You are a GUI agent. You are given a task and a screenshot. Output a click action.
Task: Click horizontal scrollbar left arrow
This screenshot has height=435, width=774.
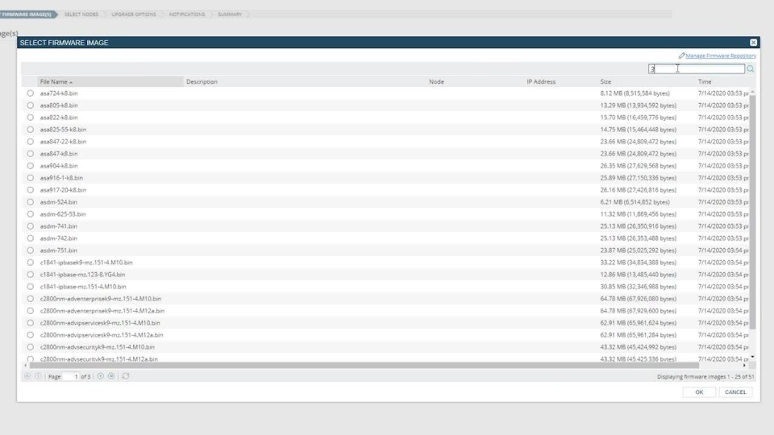coord(26,366)
